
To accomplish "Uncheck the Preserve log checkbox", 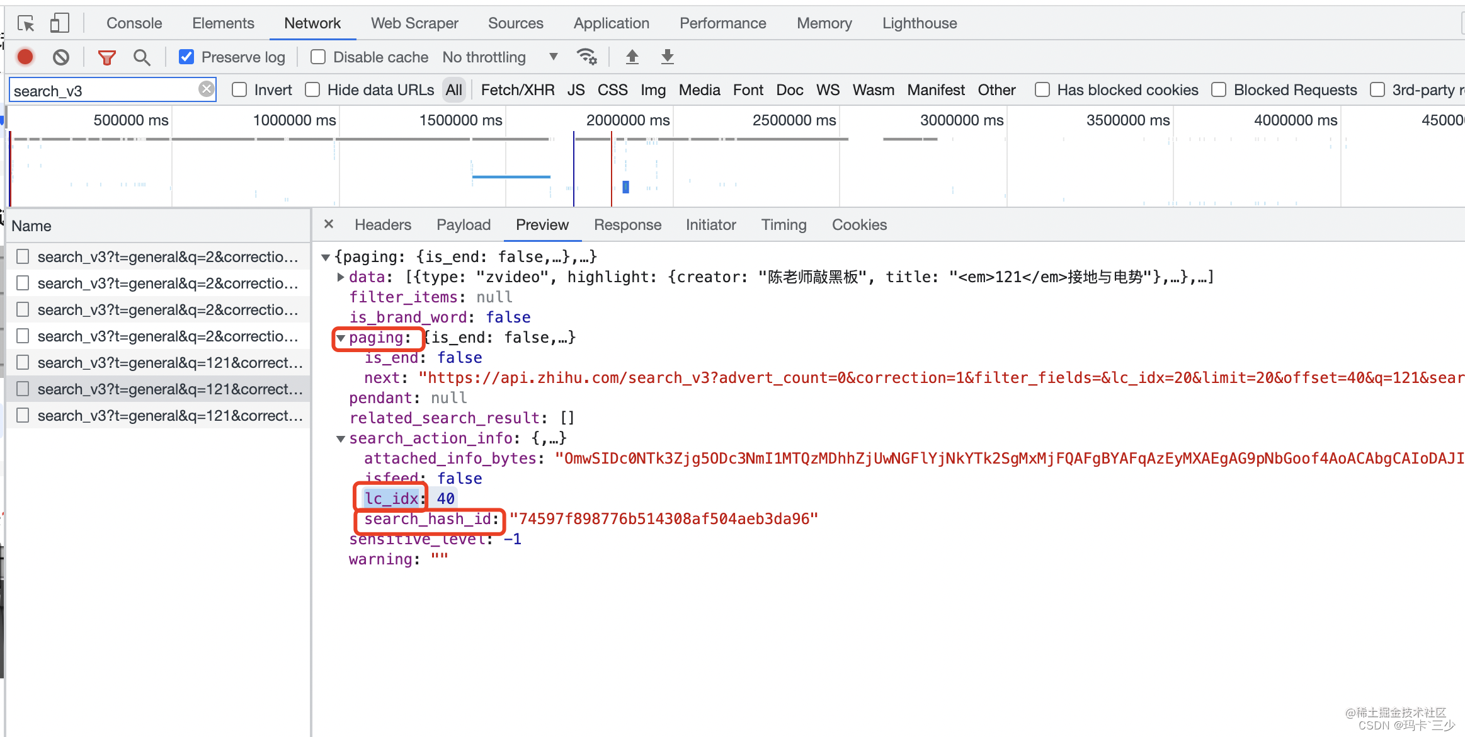I will 186,57.
